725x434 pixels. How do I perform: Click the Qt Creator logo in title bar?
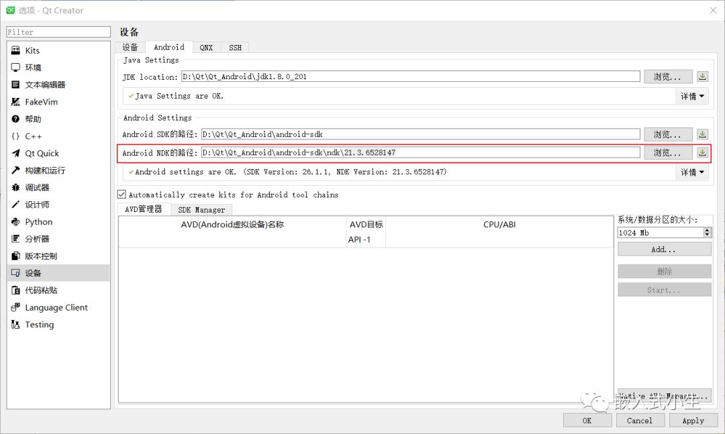[x=10, y=10]
